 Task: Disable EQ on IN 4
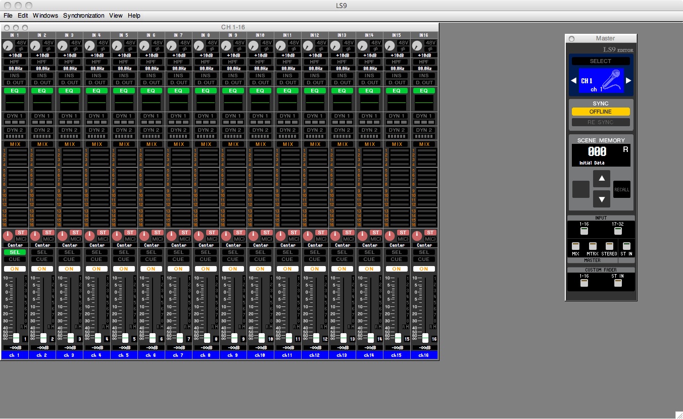click(x=97, y=91)
